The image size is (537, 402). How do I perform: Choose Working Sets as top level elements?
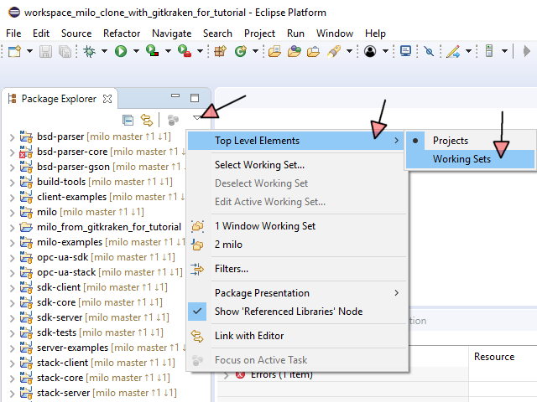tap(470, 159)
